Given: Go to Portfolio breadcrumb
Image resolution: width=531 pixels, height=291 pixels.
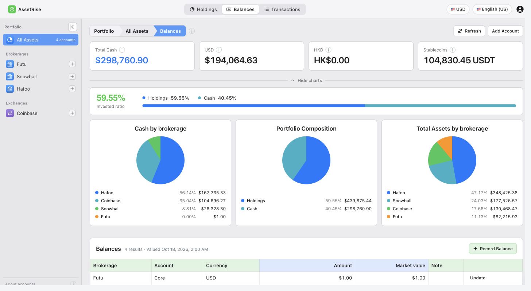Looking at the screenshot, I should coord(104,31).
